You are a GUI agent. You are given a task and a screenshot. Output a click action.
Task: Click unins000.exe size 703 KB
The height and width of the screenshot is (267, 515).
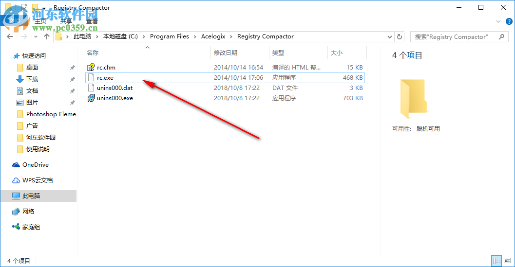tap(353, 98)
